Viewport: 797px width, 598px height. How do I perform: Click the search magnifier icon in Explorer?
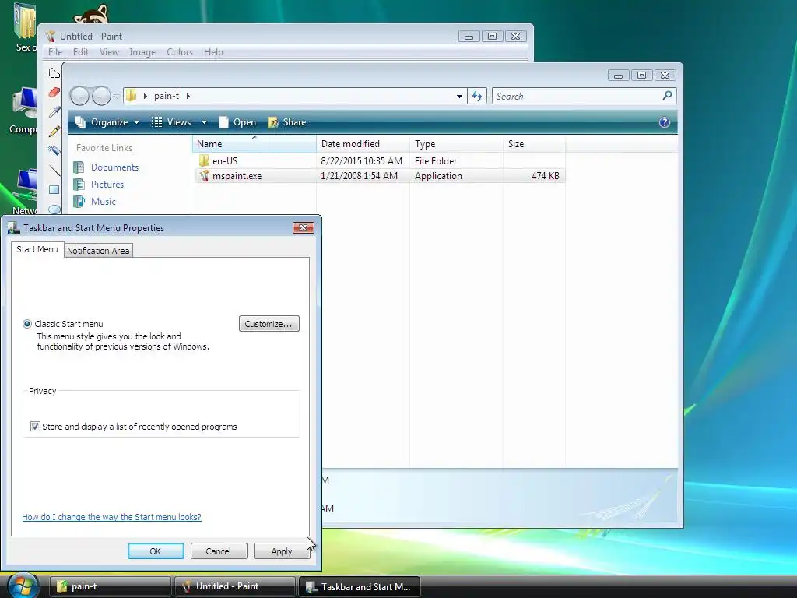point(667,95)
